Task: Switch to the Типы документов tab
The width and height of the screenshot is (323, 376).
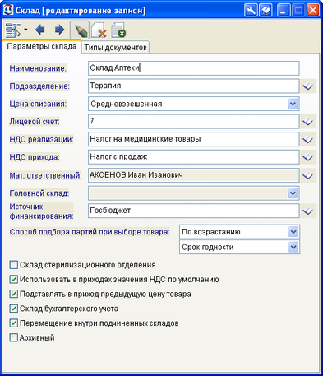Action: coord(115,47)
